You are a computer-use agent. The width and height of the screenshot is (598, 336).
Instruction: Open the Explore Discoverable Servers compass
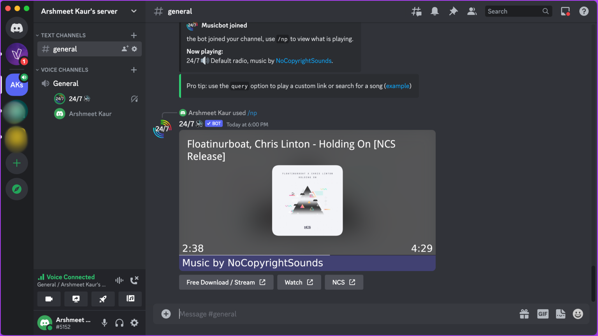click(17, 189)
